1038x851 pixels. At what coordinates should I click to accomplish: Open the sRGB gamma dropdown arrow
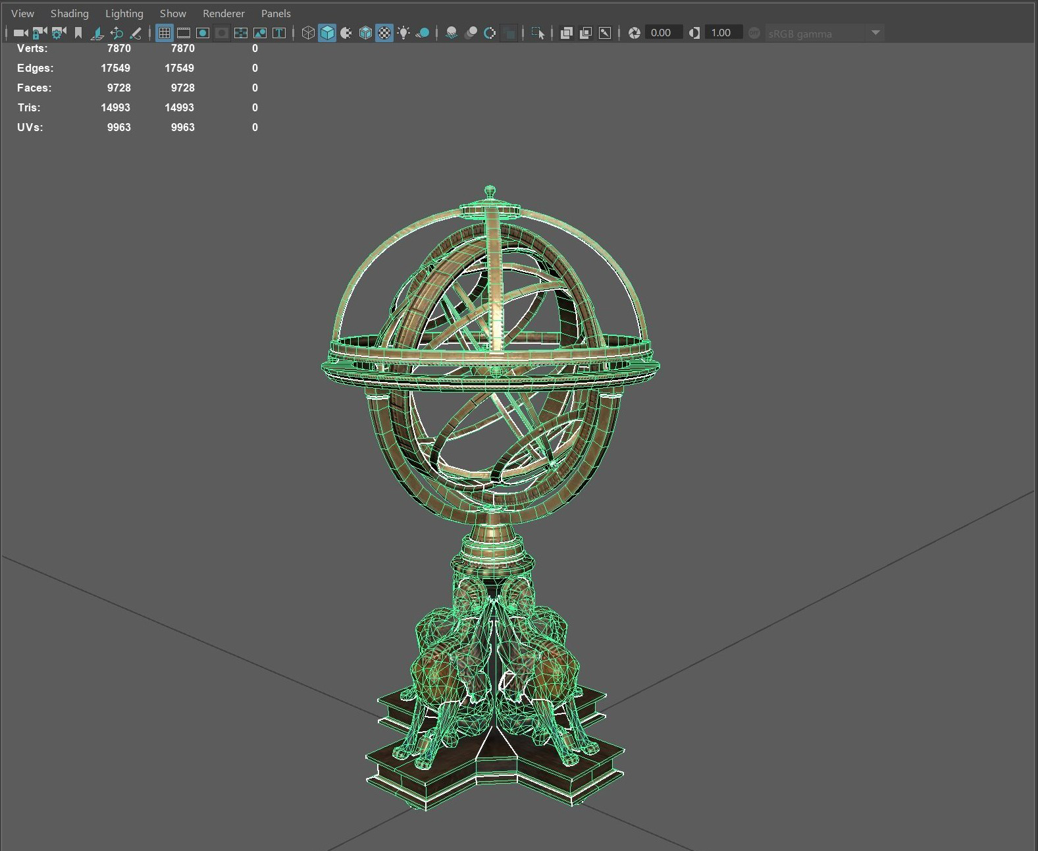coord(875,32)
